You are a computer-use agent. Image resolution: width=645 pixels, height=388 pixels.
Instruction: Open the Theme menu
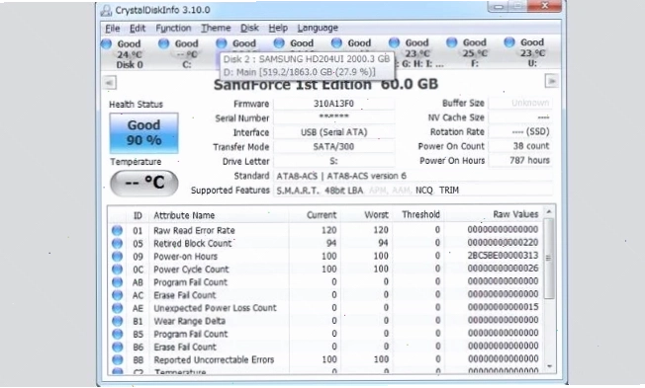(216, 28)
